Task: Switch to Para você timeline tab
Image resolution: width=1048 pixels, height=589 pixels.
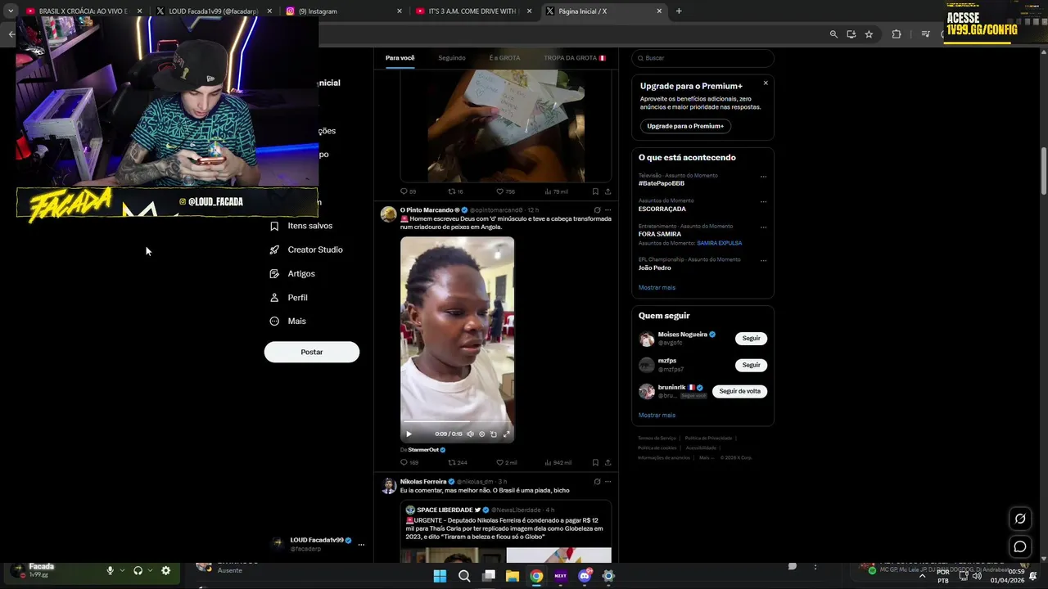Action: coord(400,58)
